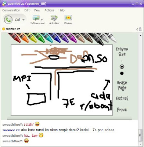The height and width of the screenshot is (147, 144).
Task: Open the Edit menu
Action: coord(27,10)
